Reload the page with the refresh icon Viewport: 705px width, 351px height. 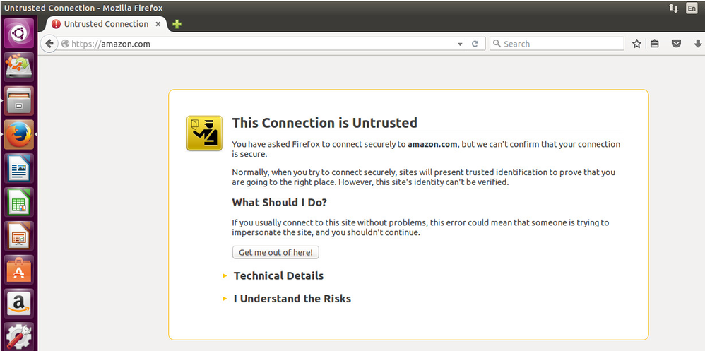click(x=475, y=44)
